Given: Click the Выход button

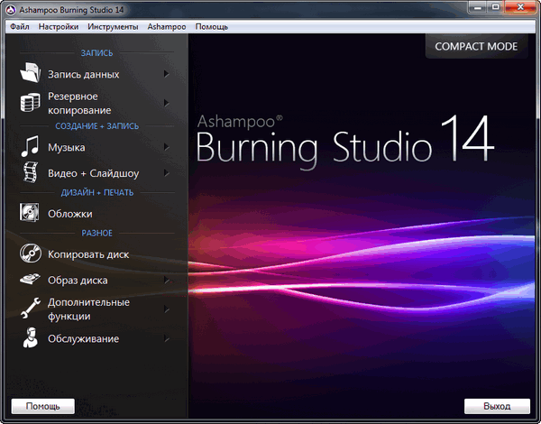Looking at the screenshot, I should pos(497,406).
